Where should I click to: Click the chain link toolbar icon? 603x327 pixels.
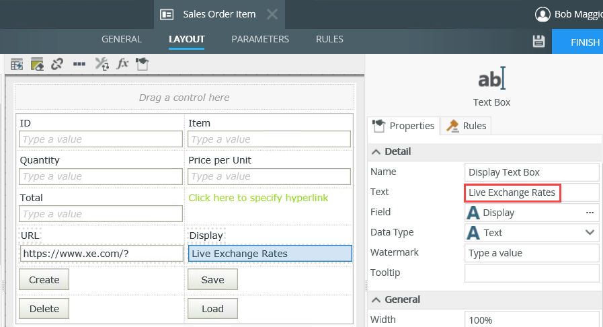click(57, 64)
